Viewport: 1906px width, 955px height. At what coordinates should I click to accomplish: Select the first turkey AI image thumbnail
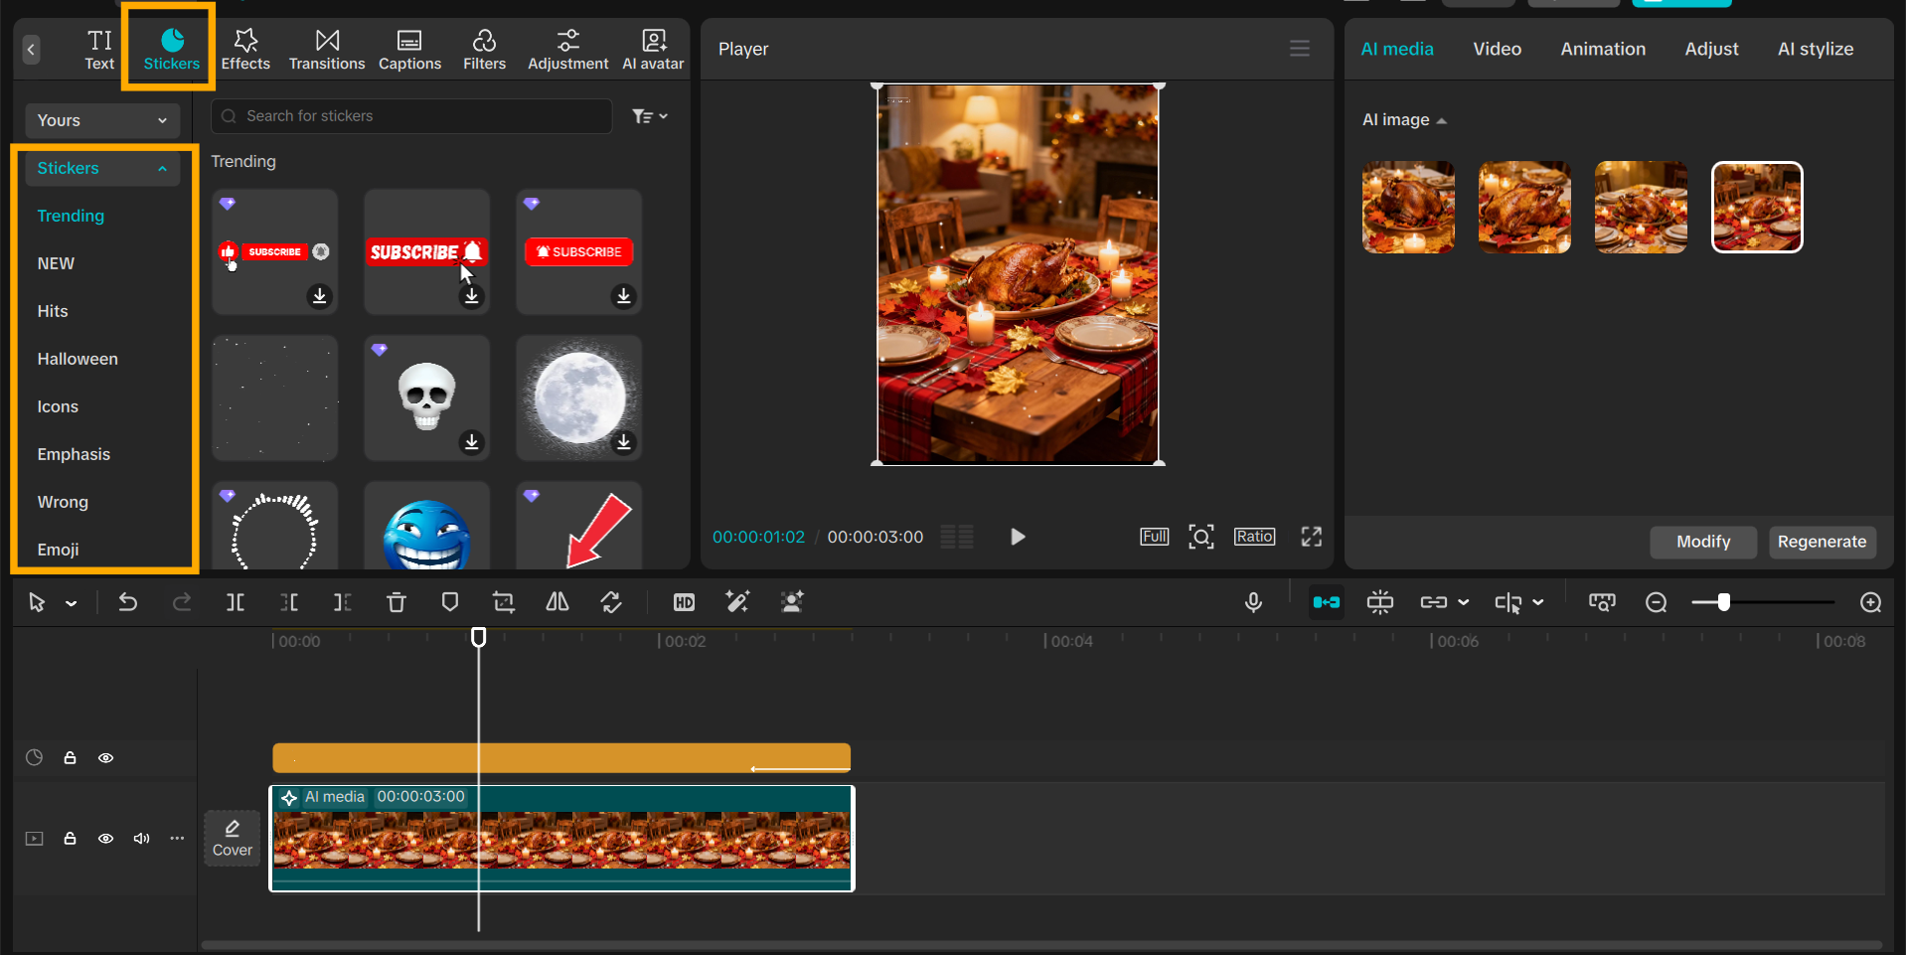coord(1407,207)
